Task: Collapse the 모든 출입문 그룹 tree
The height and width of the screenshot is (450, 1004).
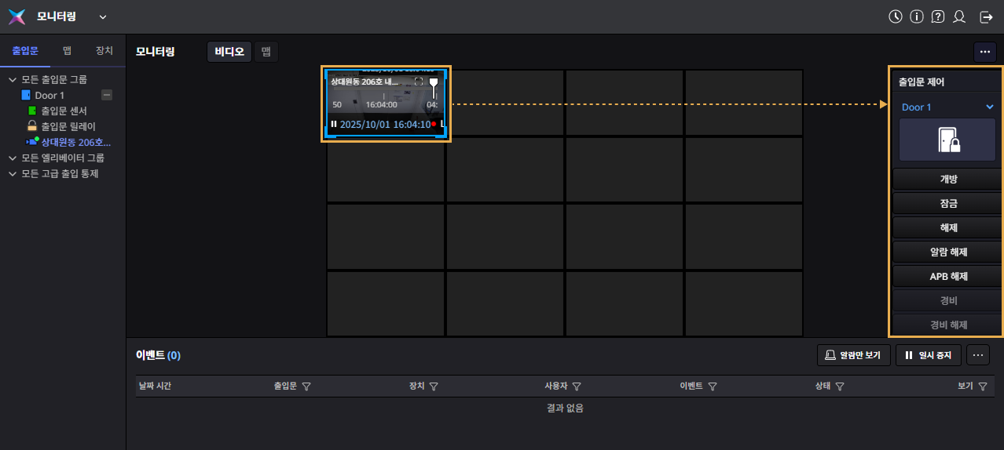Action: pyautogui.click(x=12, y=79)
